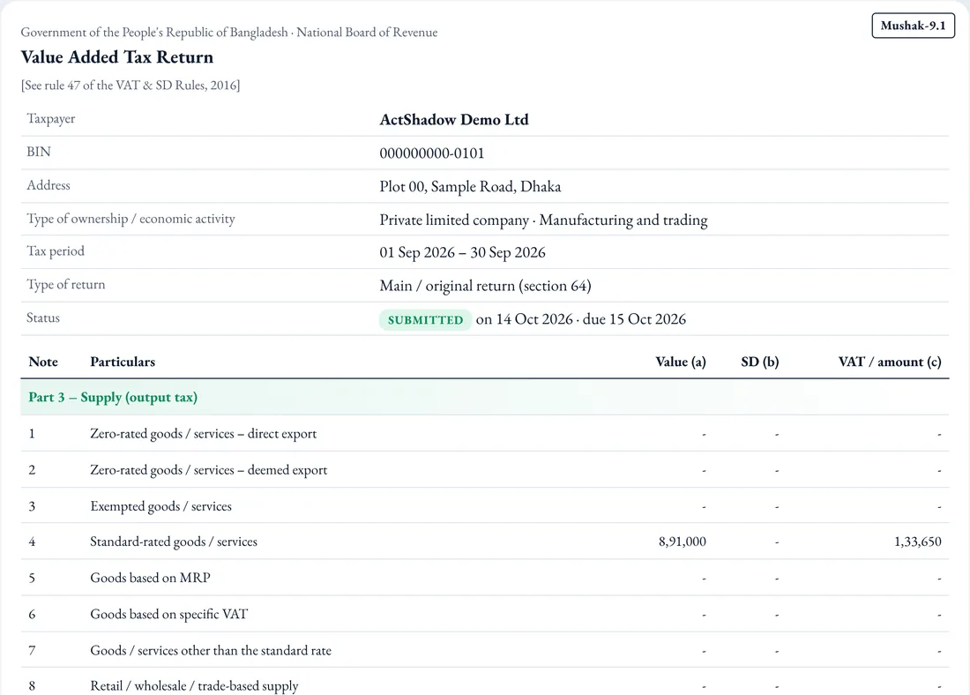Screen dimensions: 970x695
Task: Click the SD (b) column header
Action: (x=759, y=362)
